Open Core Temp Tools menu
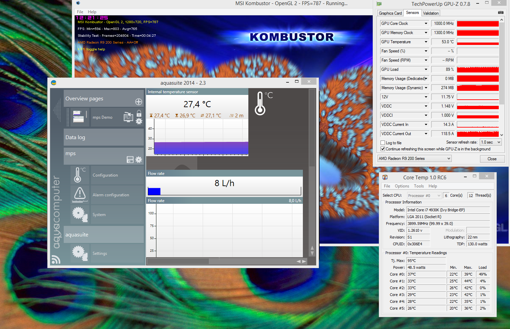This screenshot has width=510, height=329. point(419,186)
